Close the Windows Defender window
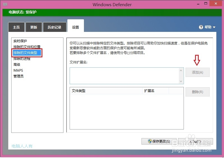The height and width of the screenshot is (158, 224). (x=216, y=3)
